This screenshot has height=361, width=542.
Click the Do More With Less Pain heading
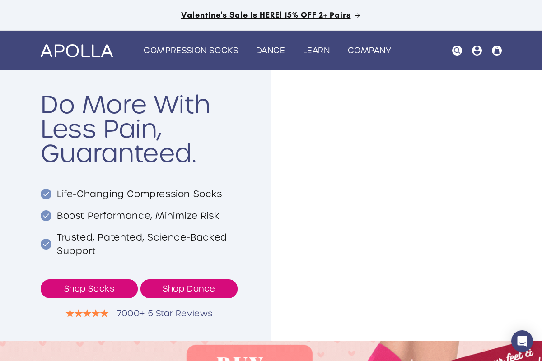click(126, 130)
